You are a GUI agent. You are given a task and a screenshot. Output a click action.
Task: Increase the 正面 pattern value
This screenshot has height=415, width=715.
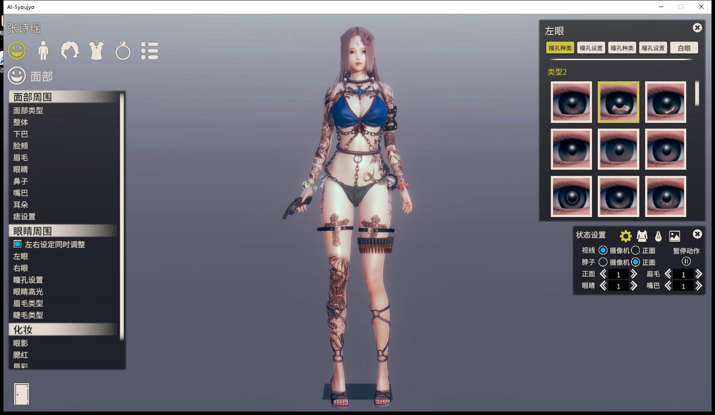pos(634,274)
